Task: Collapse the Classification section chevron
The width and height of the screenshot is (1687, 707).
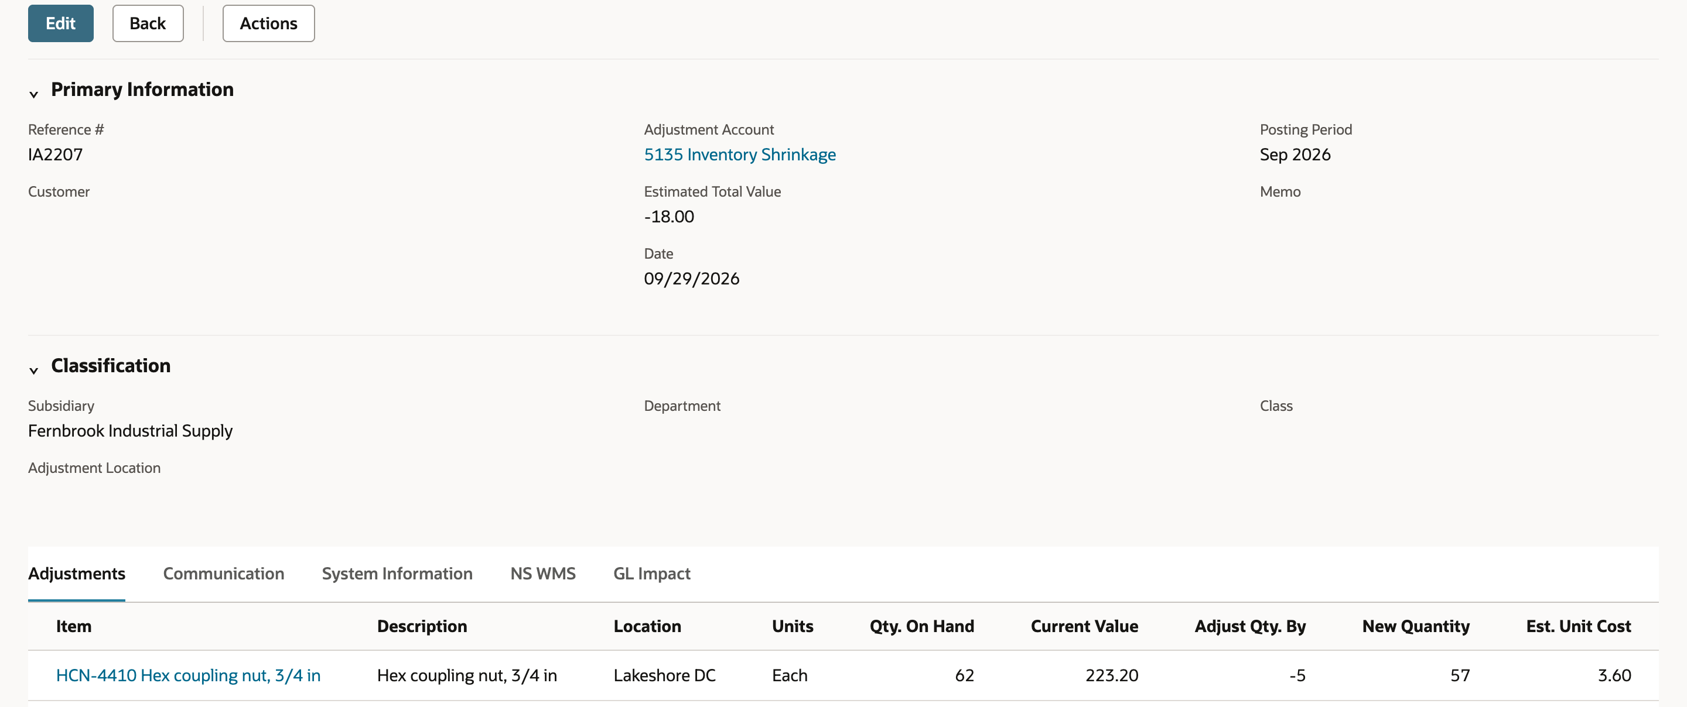Action: 34,370
